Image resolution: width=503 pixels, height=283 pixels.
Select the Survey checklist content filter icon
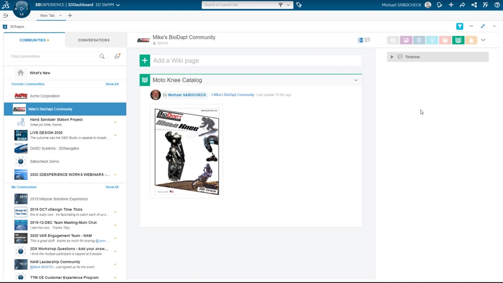(419, 40)
